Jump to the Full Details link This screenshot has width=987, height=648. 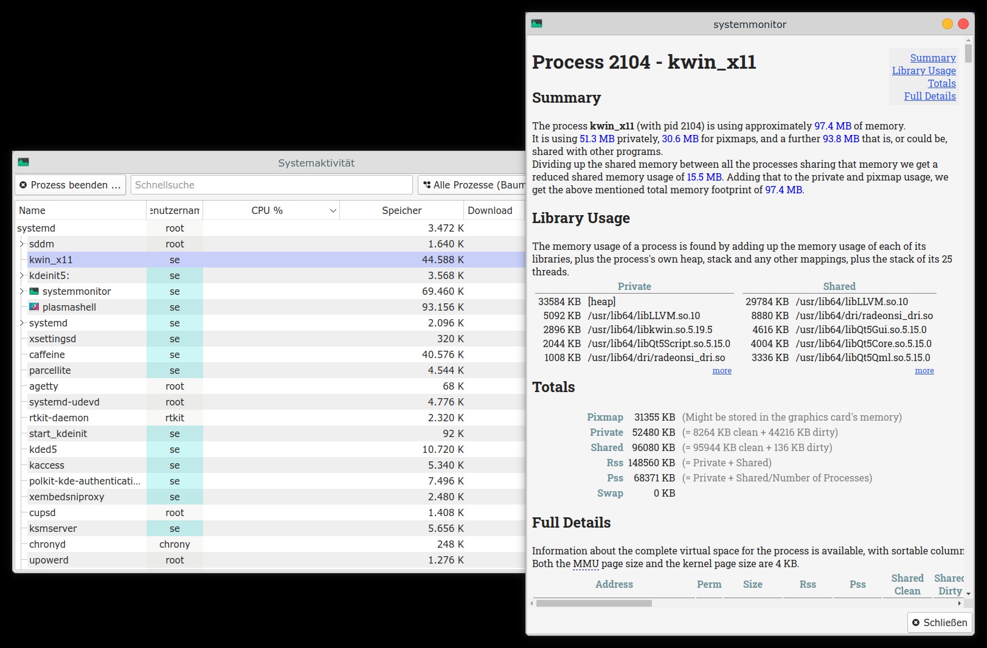[930, 96]
